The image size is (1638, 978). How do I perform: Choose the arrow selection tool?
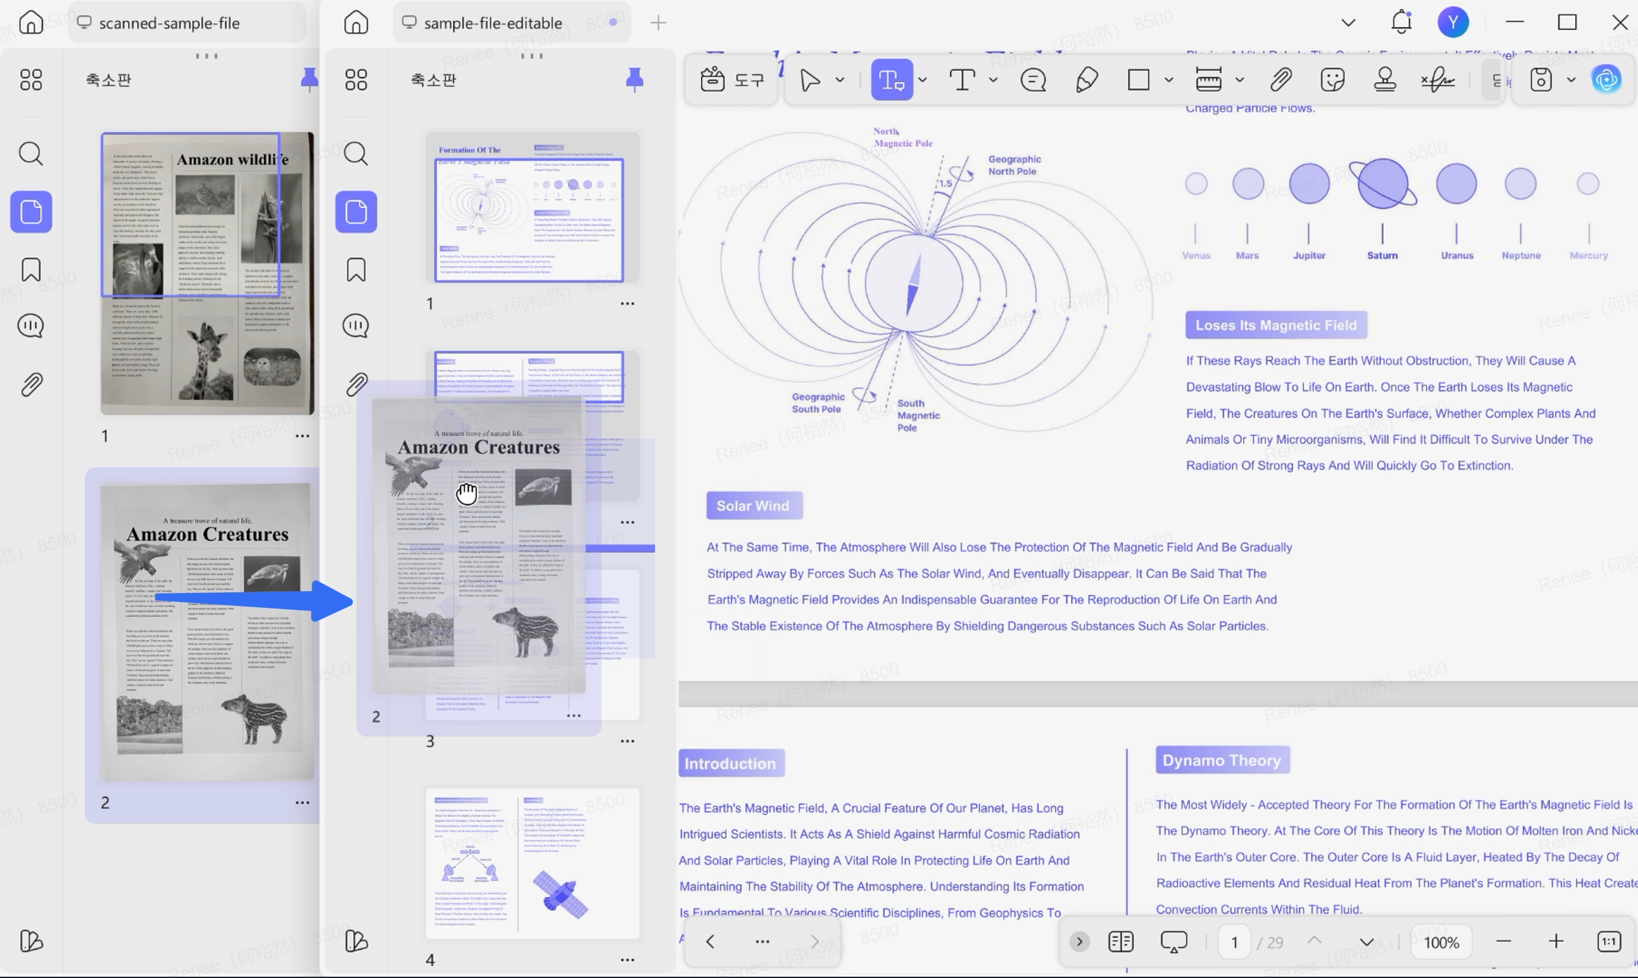point(810,79)
